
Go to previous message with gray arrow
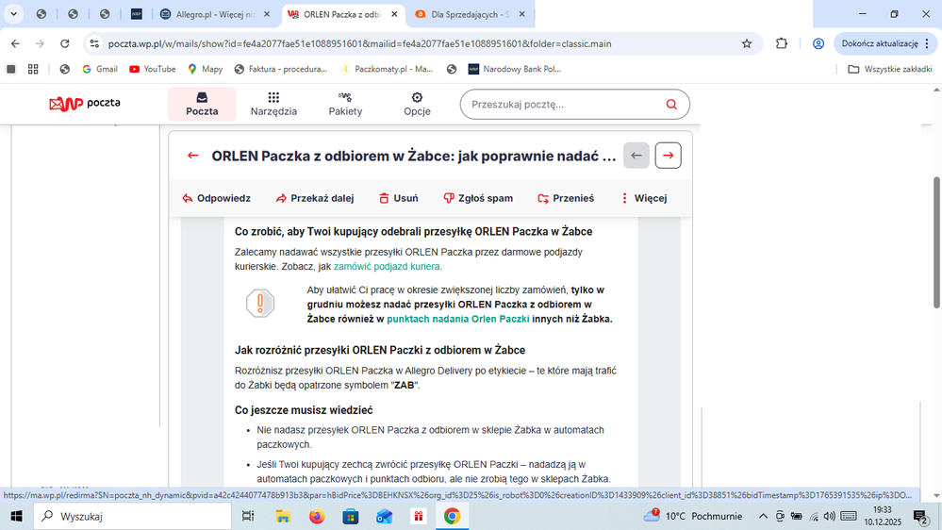tap(636, 156)
